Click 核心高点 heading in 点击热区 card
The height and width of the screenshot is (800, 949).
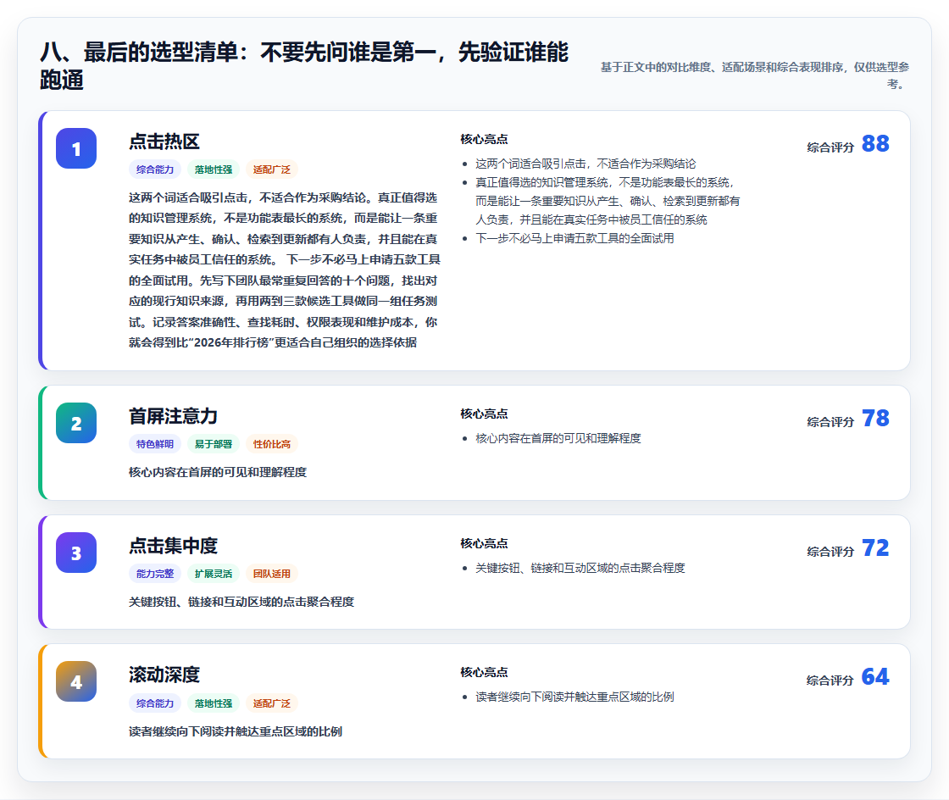(x=484, y=139)
